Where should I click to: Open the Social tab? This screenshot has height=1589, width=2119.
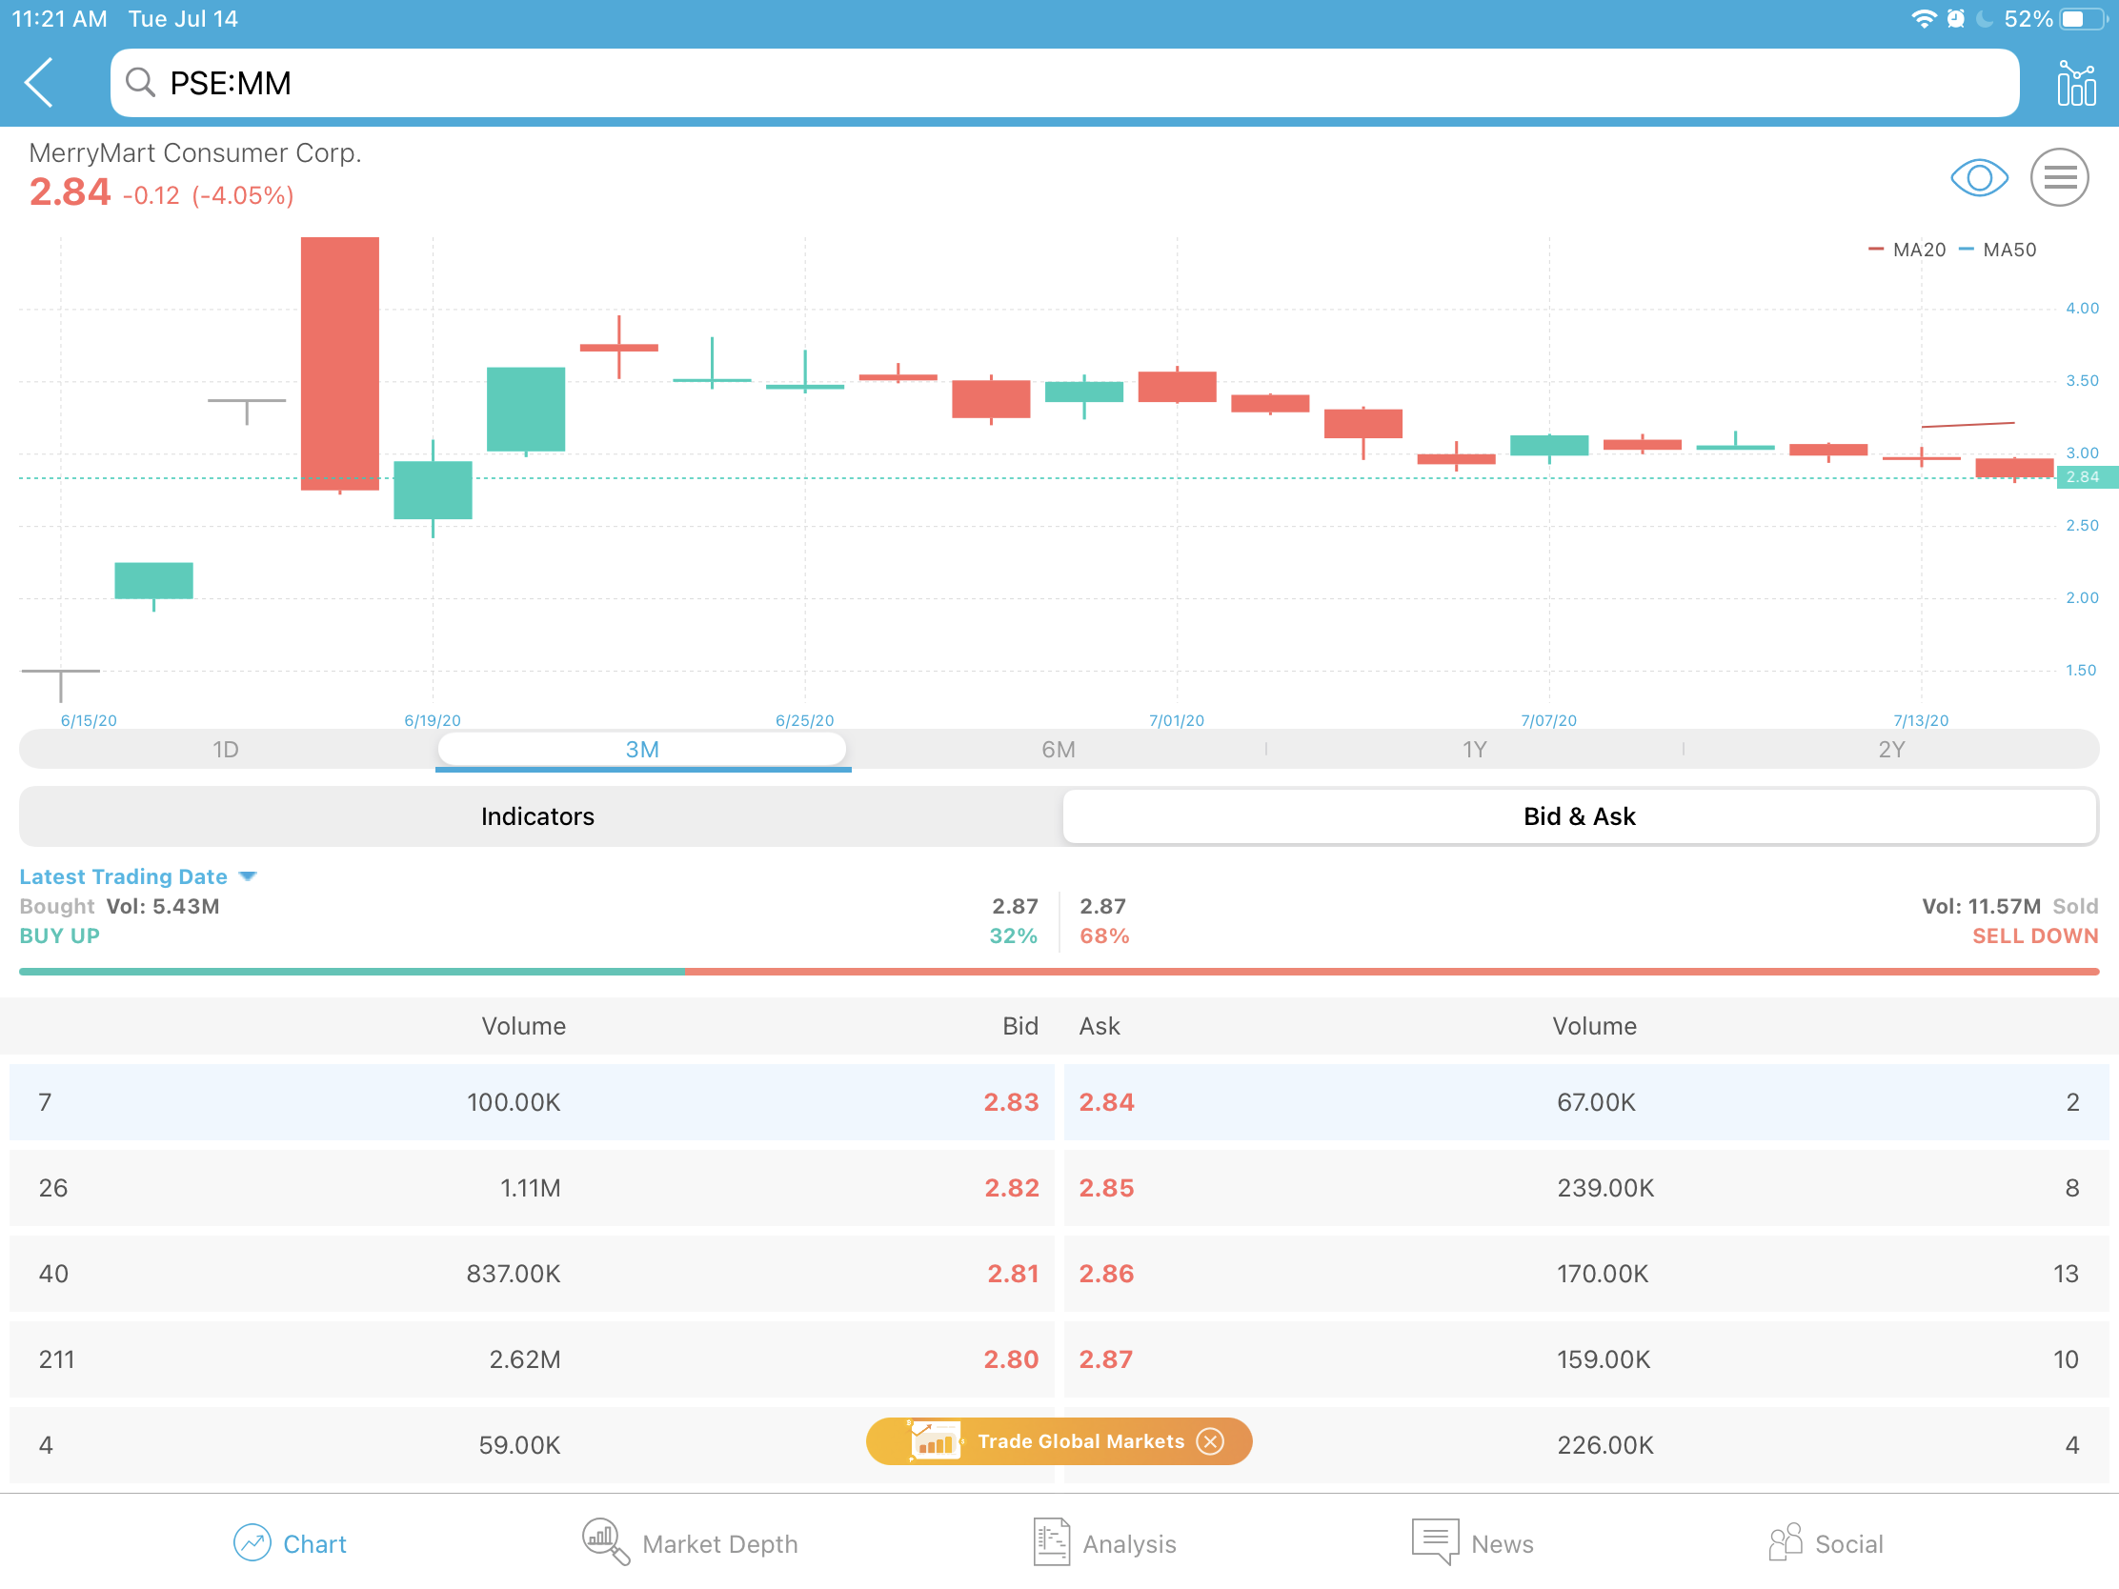[x=1826, y=1543]
